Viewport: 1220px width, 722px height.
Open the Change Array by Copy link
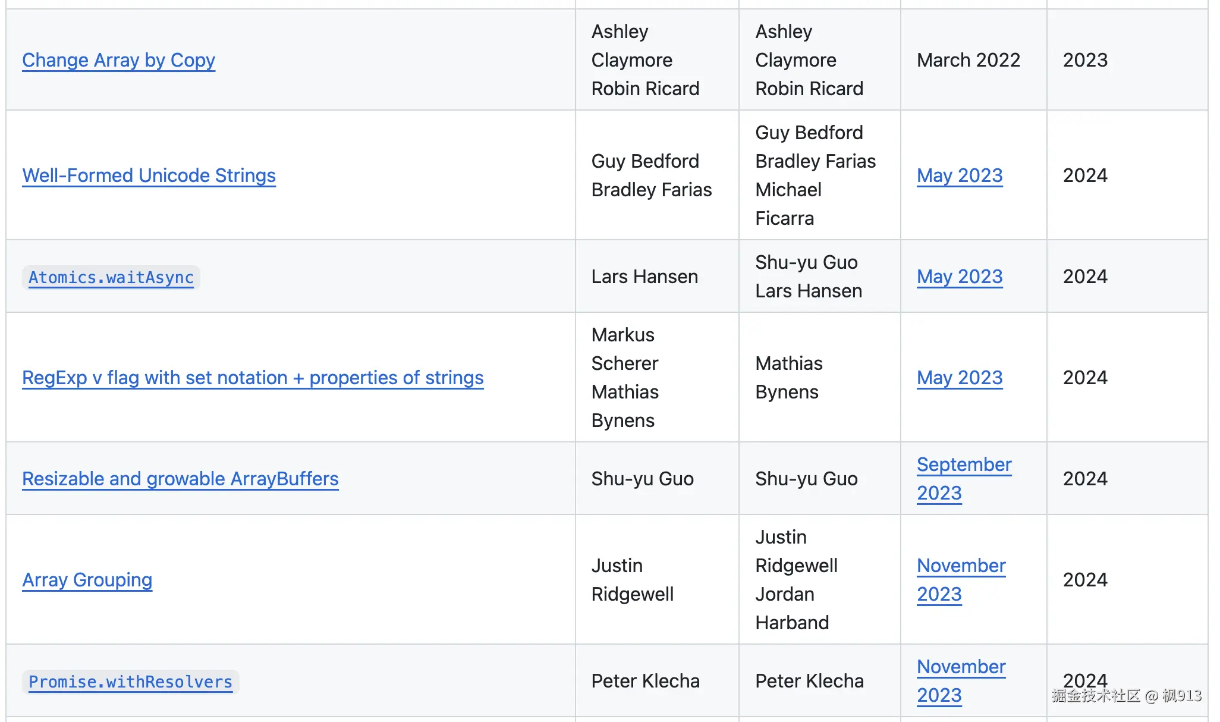point(118,60)
